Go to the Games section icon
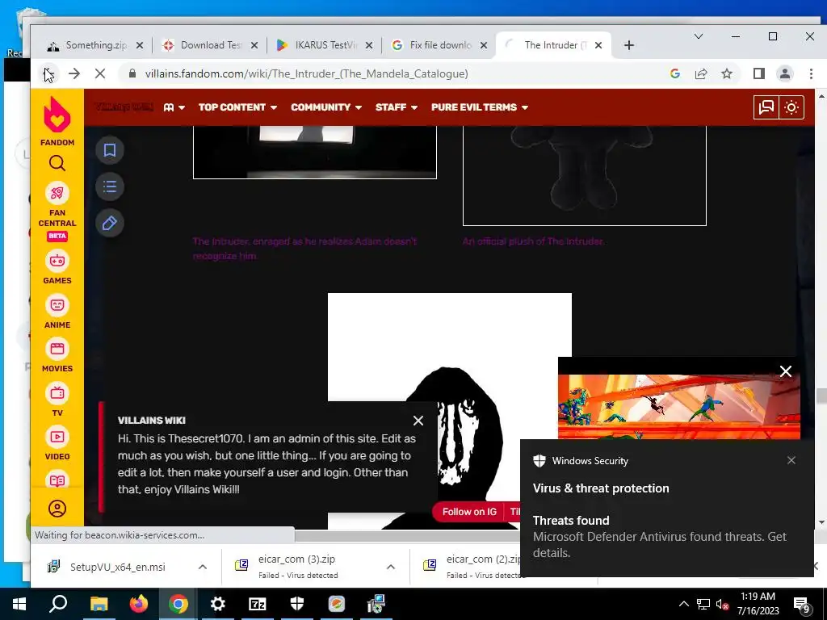 pyautogui.click(x=57, y=261)
